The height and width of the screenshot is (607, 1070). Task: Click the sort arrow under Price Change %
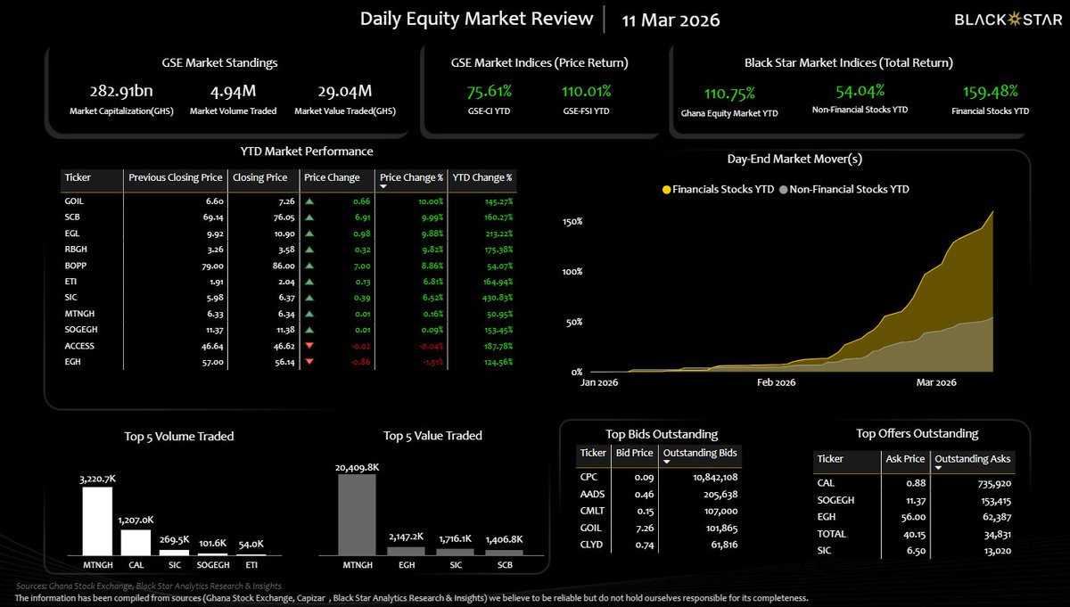click(x=383, y=187)
